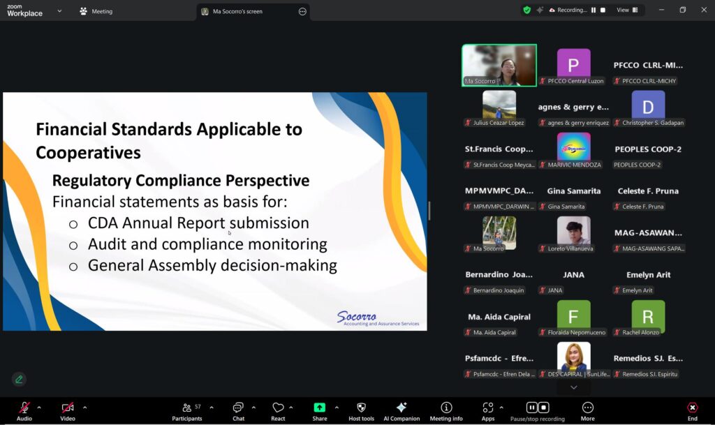Click the React heart icon
This screenshot has height=425, width=715.
pyautogui.click(x=278, y=408)
